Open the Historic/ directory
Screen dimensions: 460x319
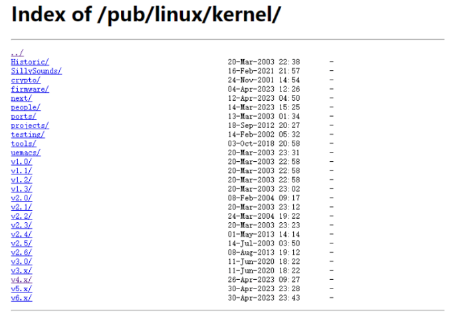[x=29, y=62]
